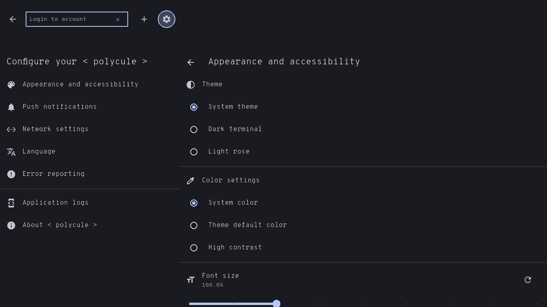The image size is (547, 307).
Task: Reset font size with refresh icon
Action: 528,280
